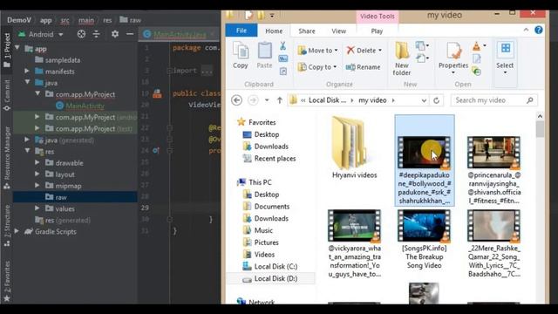This screenshot has height=314, width=558.
Task: Open the Commit tool window sidebar tab
Action: [x=7, y=95]
